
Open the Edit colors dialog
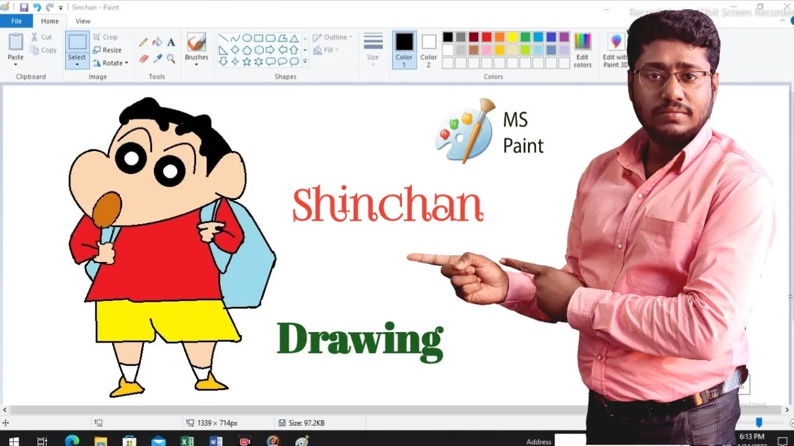pyautogui.click(x=582, y=50)
